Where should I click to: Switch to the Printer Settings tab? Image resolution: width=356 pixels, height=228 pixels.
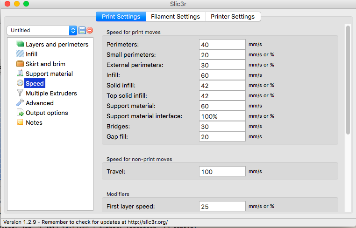point(233,16)
